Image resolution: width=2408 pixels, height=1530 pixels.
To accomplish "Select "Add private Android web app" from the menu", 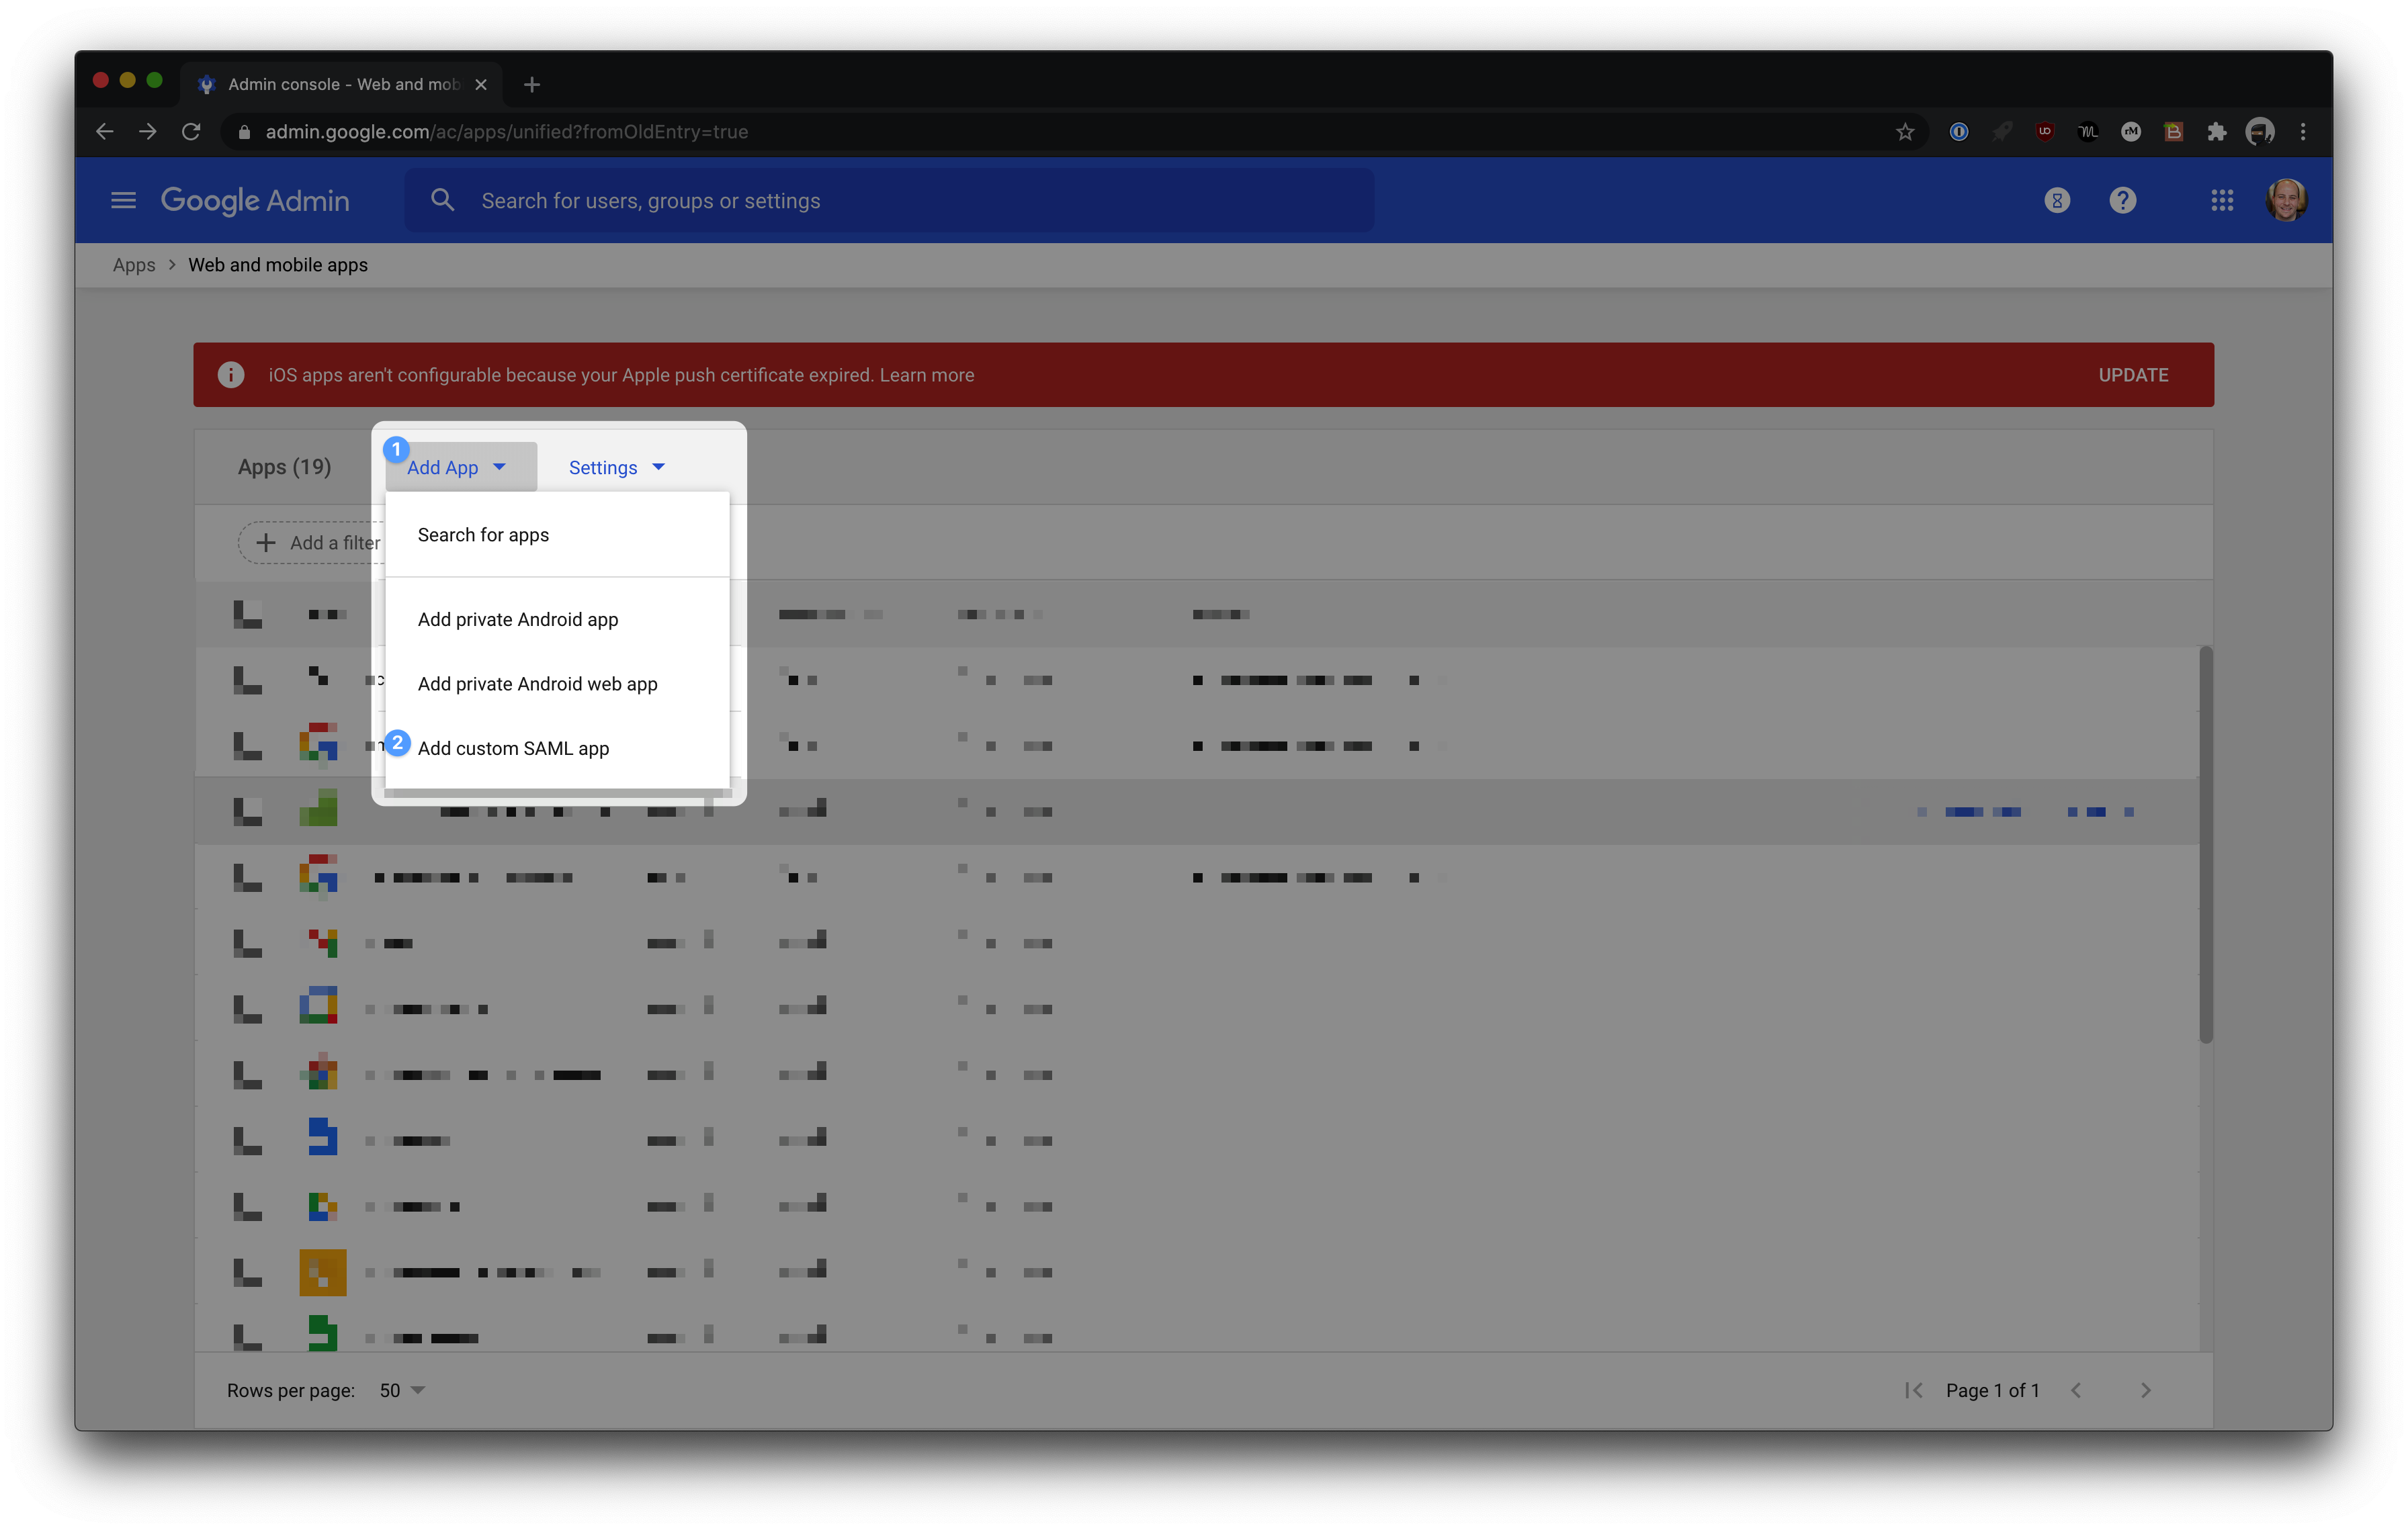I will pos(537,684).
